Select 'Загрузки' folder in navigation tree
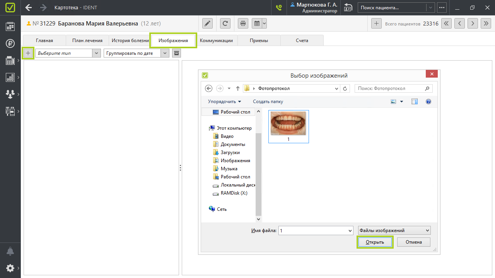Viewport: 495px width, 278px height. (x=230, y=153)
